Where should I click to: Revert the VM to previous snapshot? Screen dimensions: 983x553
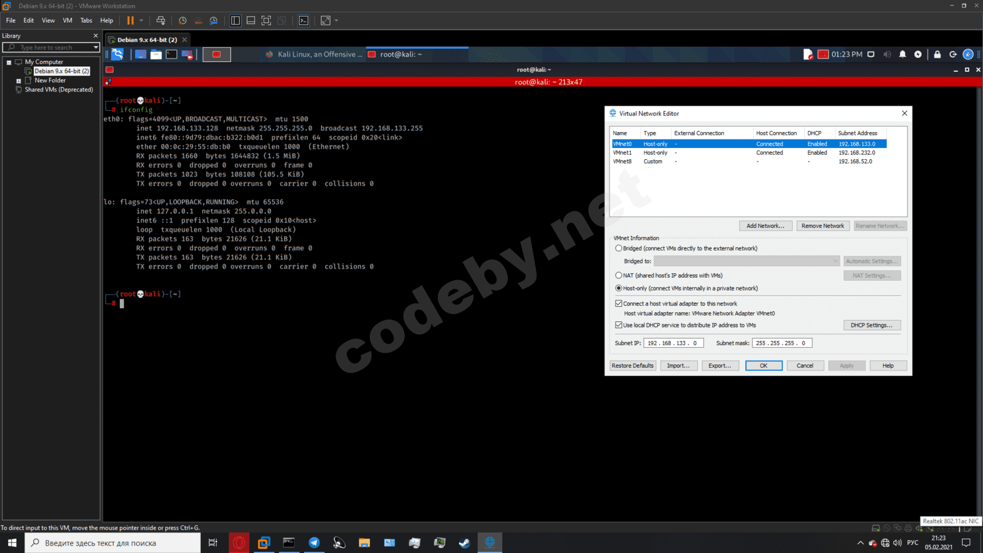(x=198, y=20)
